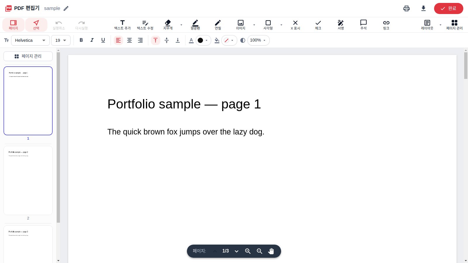Insert an image with 이미지 tool
Screen dimensions: 468x263
point(241,25)
